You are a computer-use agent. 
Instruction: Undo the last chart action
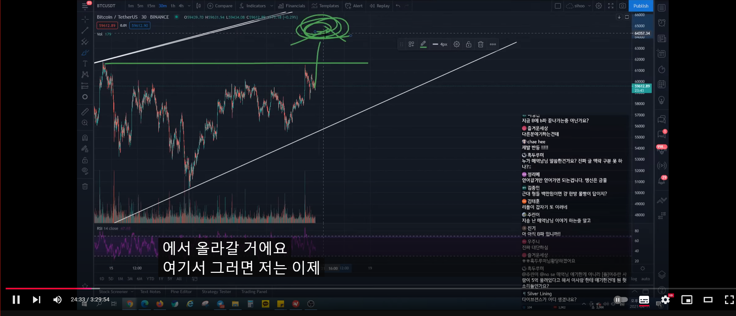click(x=398, y=6)
